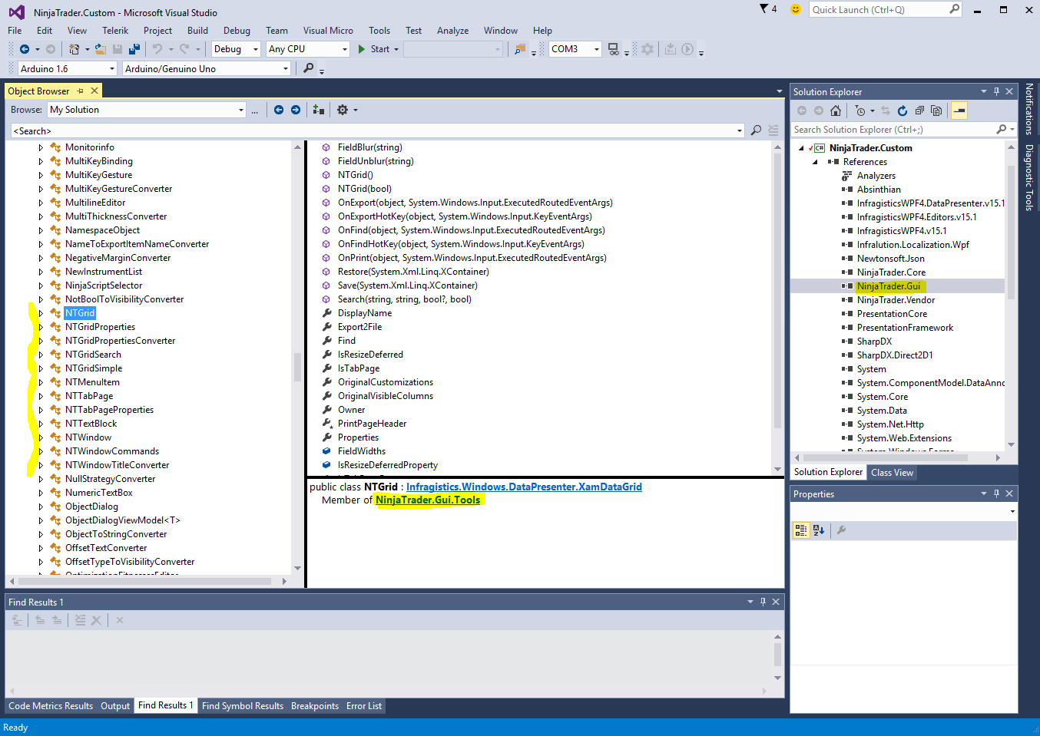Image resolution: width=1040 pixels, height=736 pixels.
Task: Focus the Search Solution Explorer field
Action: 893,130
